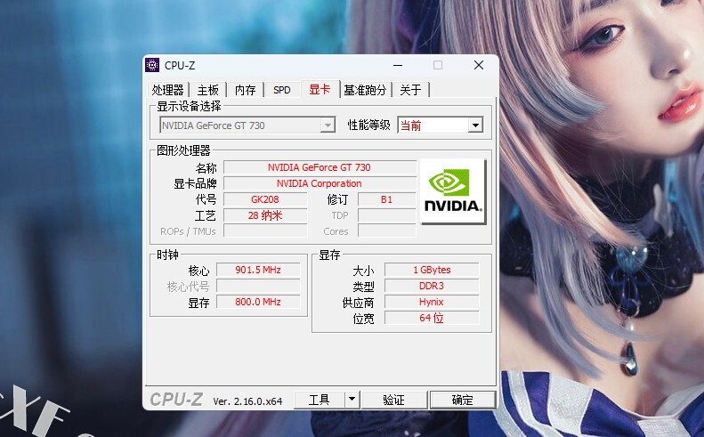
Task: Click the GPU name field showing GT 730
Action: 320,167
